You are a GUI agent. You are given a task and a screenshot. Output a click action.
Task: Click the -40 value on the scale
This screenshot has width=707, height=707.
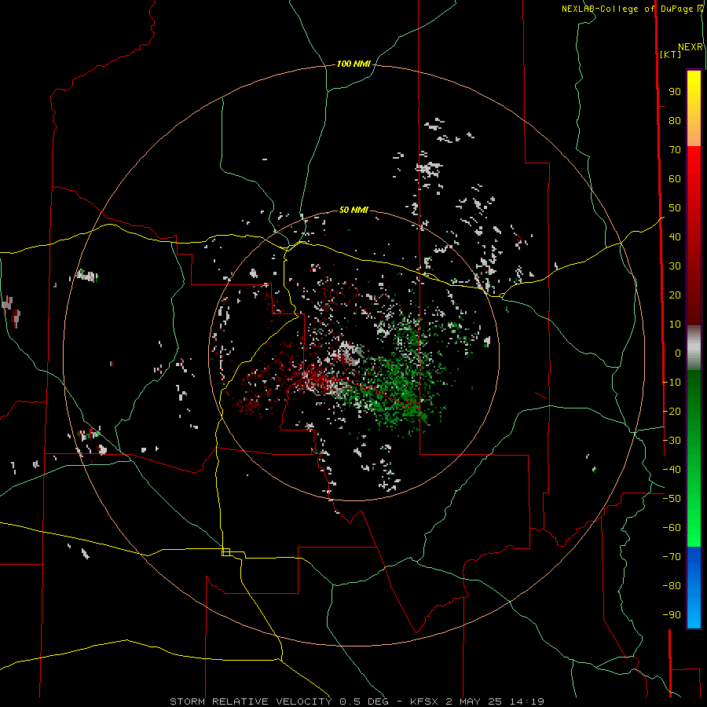pyautogui.click(x=672, y=470)
